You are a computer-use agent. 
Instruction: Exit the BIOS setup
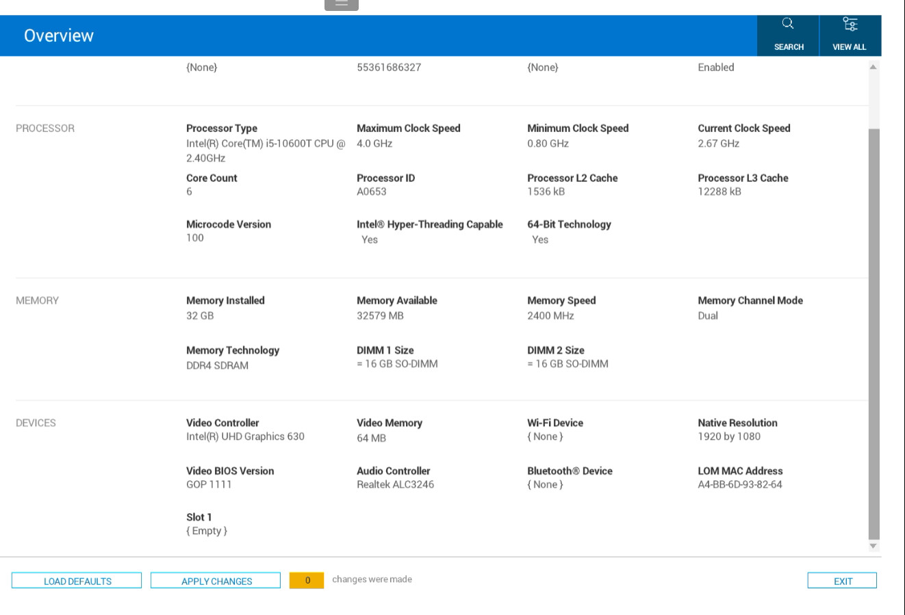coord(842,581)
